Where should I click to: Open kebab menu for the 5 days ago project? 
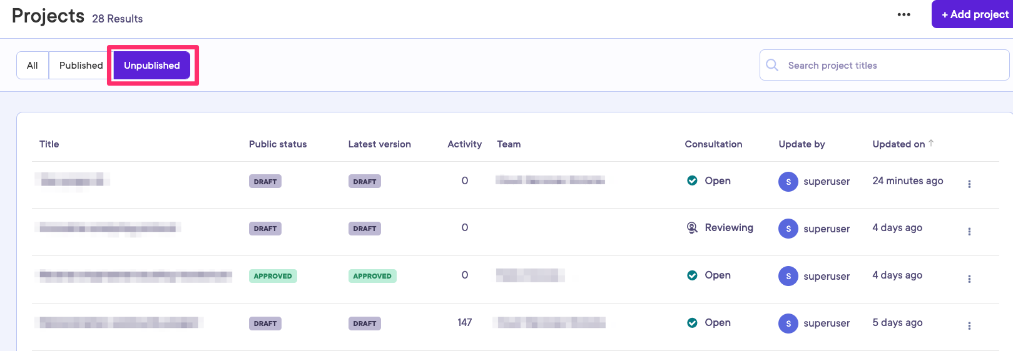pyautogui.click(x=969, y=326)
